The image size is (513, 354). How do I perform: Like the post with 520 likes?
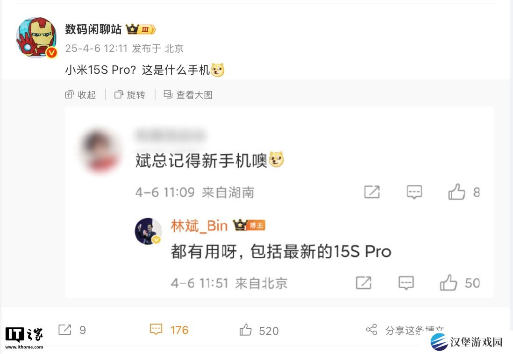[x=259, y=330]
